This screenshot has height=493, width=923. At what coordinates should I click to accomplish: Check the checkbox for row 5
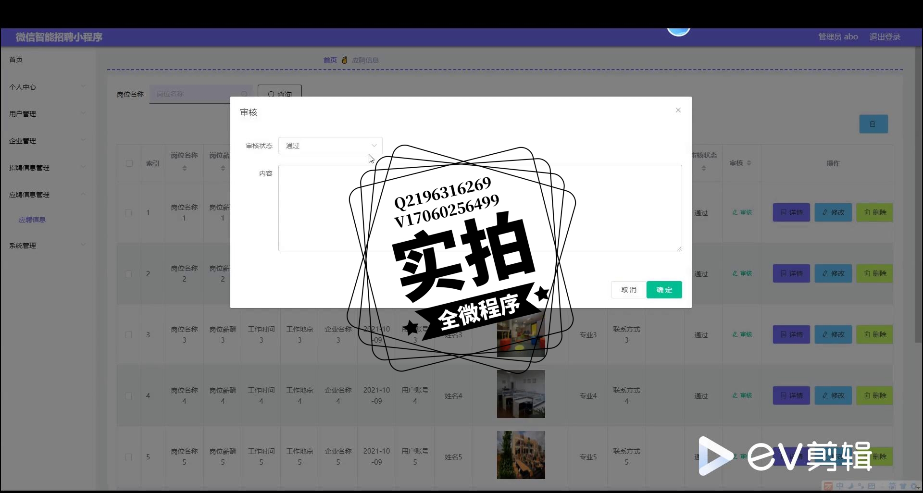(x=128, y=457)
